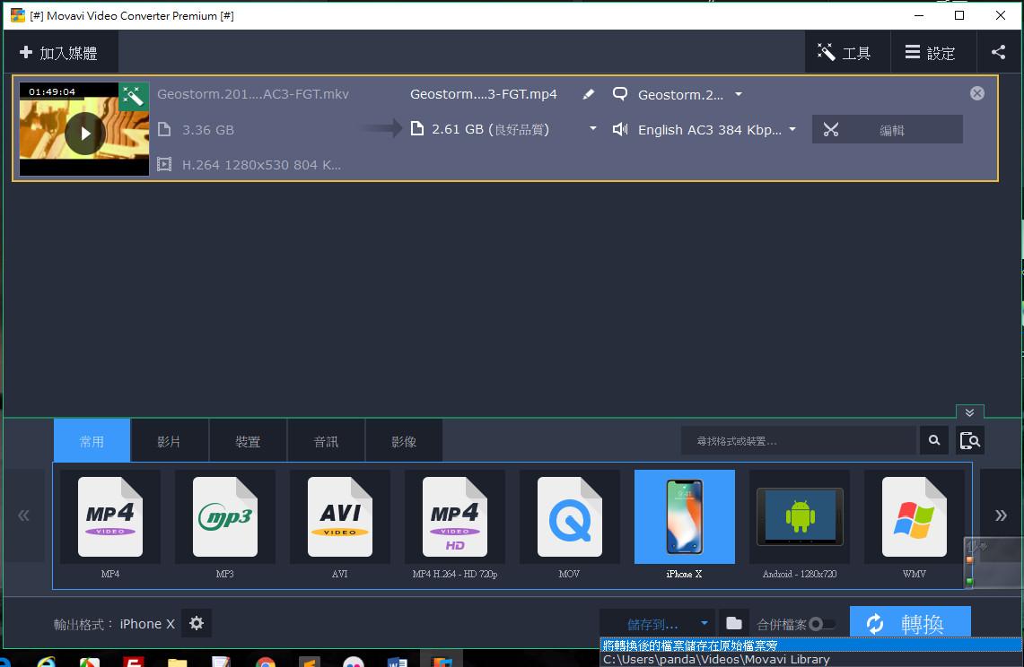Click the magic wand enhance icon on thumbnail
This screenshot has height=667, width=1024.
point(134,97)
